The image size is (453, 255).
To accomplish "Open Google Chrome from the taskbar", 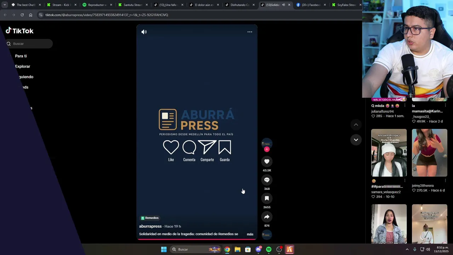I will pyautogui.click(x=227, y=249).
